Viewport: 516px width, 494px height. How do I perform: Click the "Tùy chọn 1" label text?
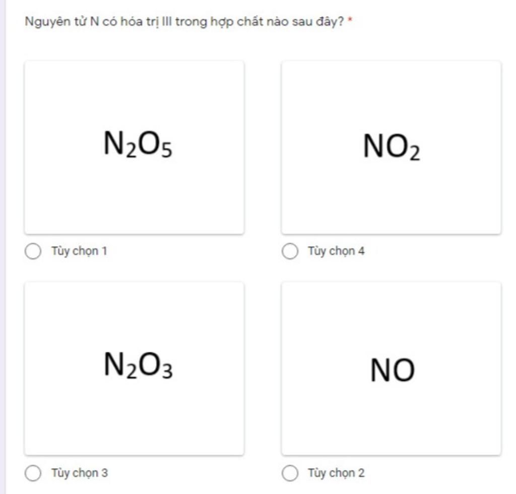pyautogui.click(x=79, y=251)
